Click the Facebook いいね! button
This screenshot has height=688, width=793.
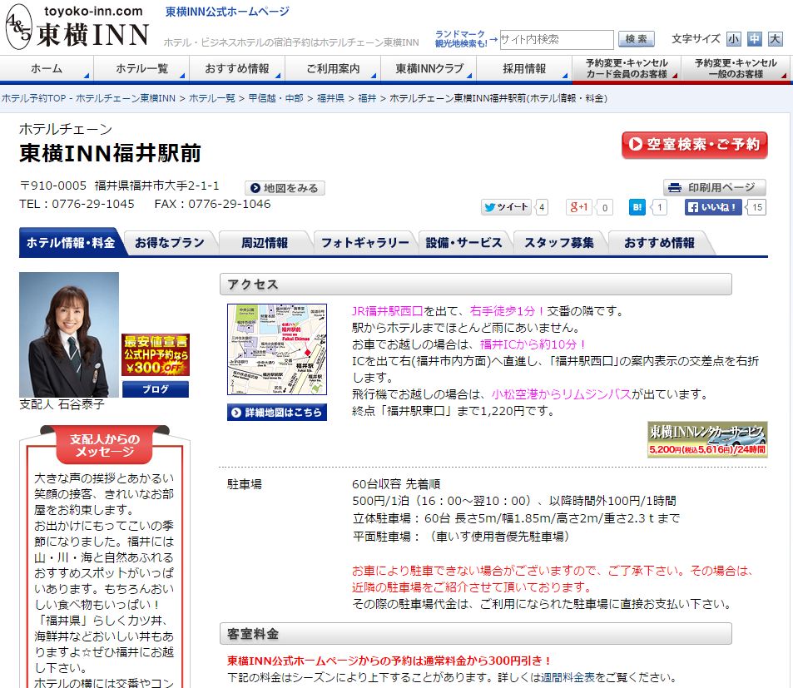pos(714,207)
